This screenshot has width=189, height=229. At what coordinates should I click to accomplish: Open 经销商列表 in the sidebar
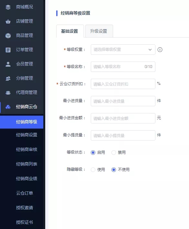tap(26, 164)
